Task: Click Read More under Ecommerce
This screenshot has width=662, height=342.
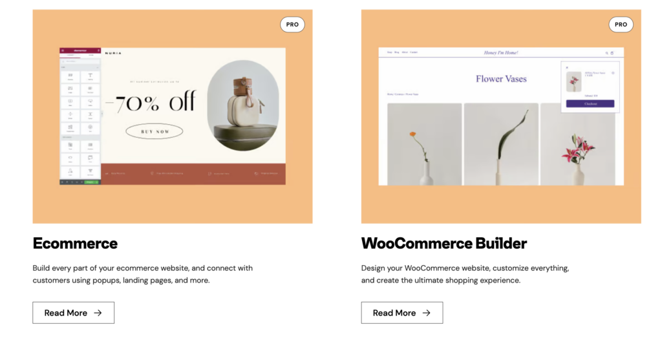Action: 73,313
